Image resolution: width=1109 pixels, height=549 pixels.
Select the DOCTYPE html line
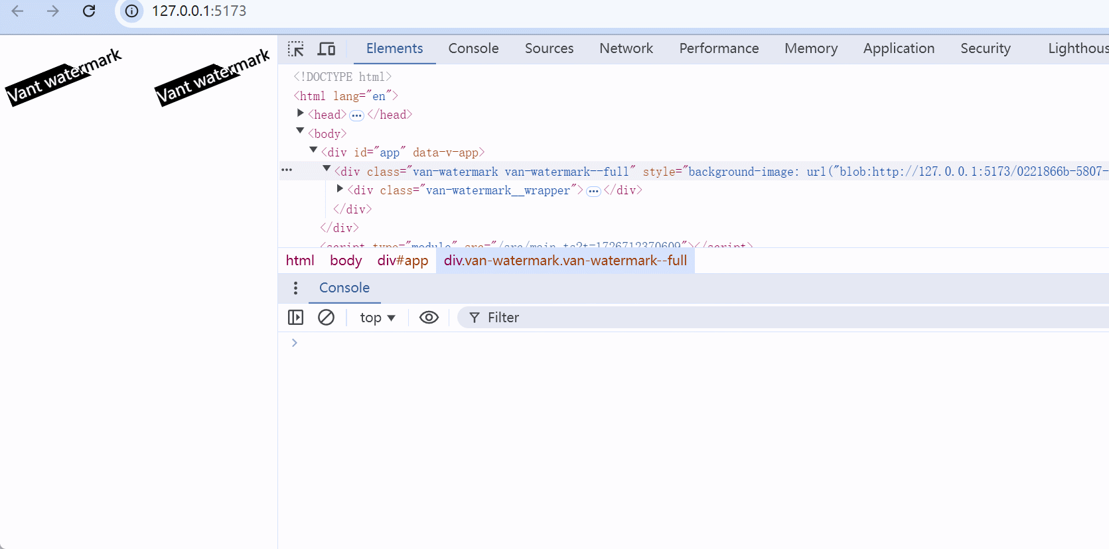coord(342,77)
